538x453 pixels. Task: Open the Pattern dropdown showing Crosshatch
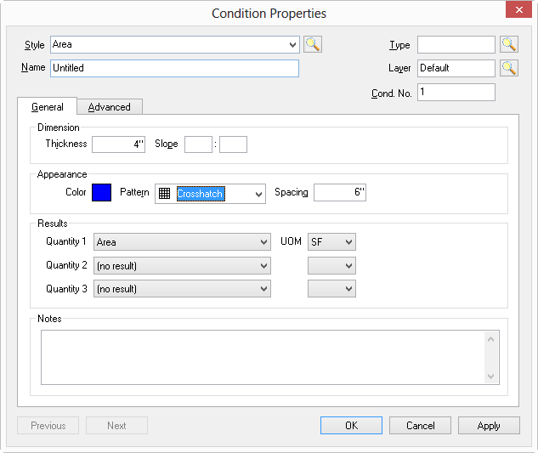pos(210,194)
